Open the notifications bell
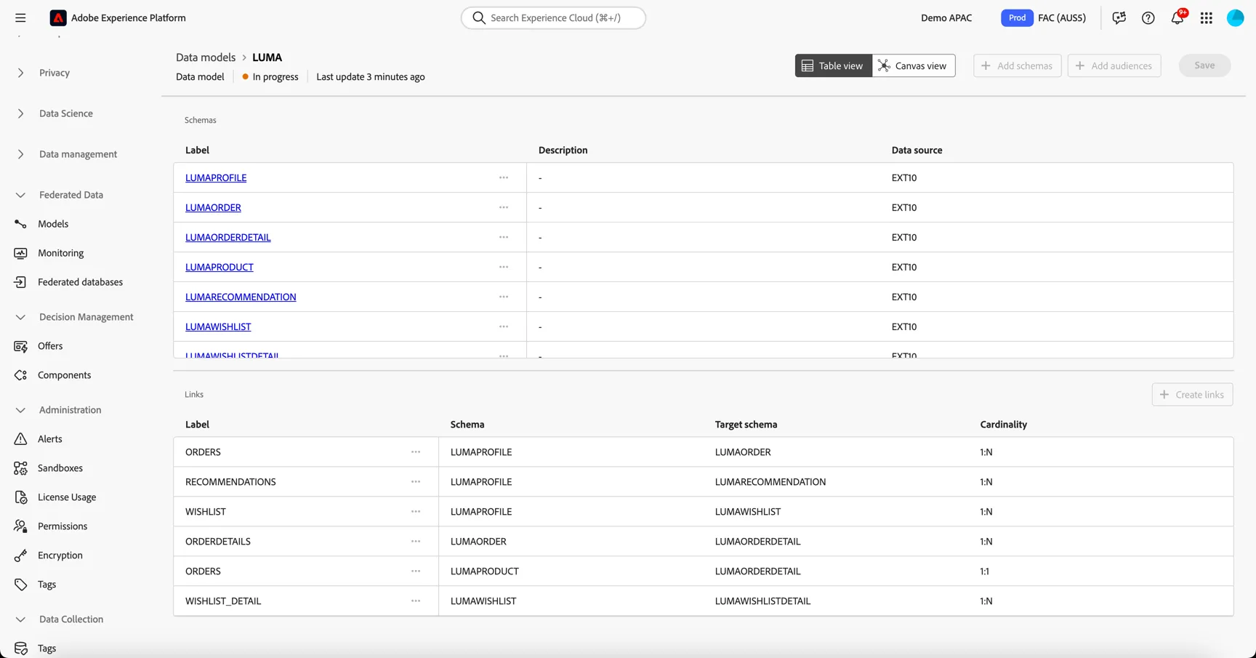 tap(1177, 17)
